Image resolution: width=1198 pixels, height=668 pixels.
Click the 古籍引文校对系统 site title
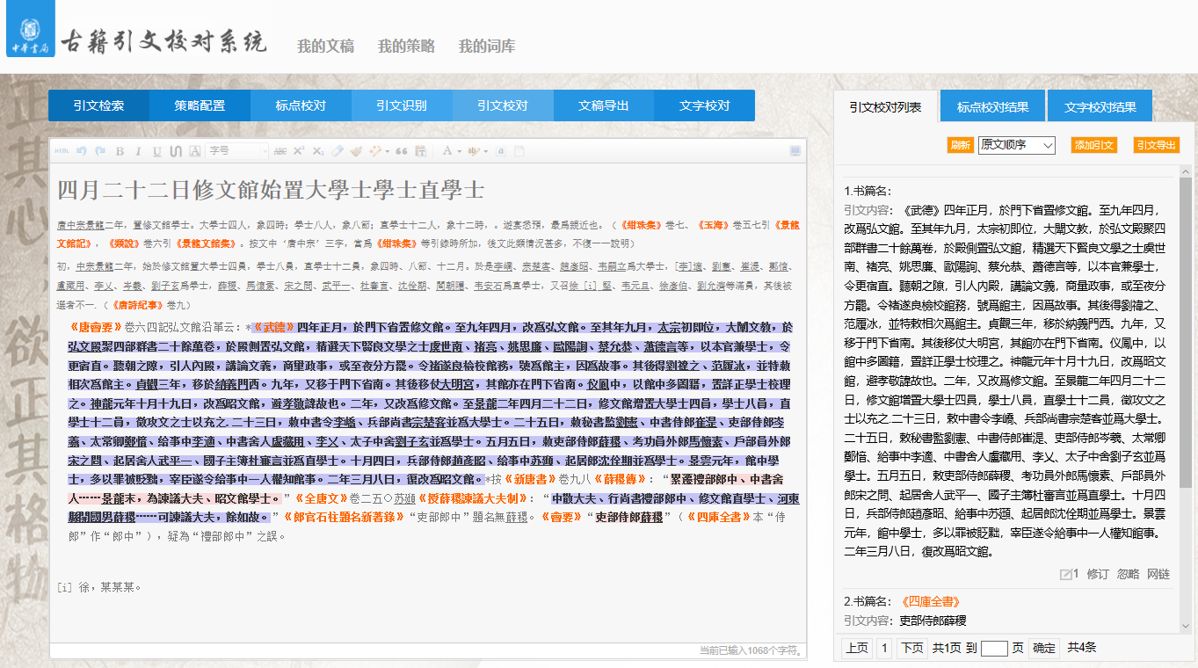click(x=163, y=41)
